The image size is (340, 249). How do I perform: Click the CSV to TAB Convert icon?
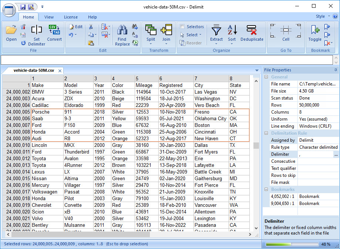54,30
